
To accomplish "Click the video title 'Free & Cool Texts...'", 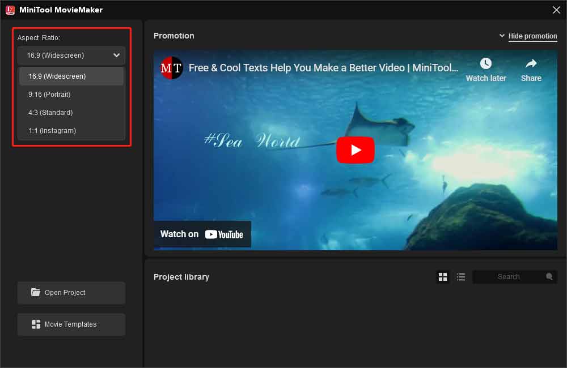I will [323, 68].
